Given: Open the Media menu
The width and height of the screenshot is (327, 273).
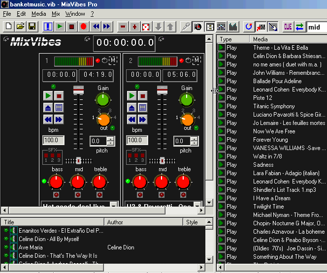Looking at the screenshot, I should click(38, 14).
